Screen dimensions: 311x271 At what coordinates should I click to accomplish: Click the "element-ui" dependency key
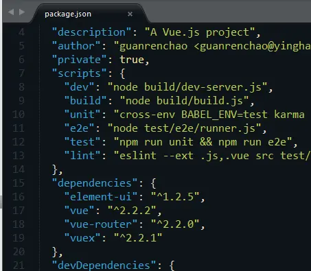101,197
